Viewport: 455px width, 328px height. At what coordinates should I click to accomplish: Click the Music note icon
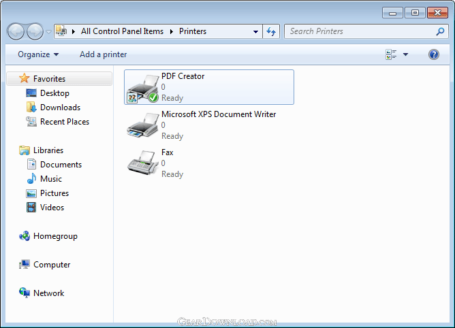tap(31, 179)
